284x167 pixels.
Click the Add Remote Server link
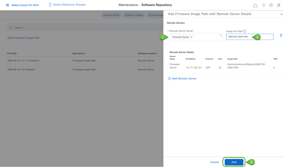pos(184,78)
